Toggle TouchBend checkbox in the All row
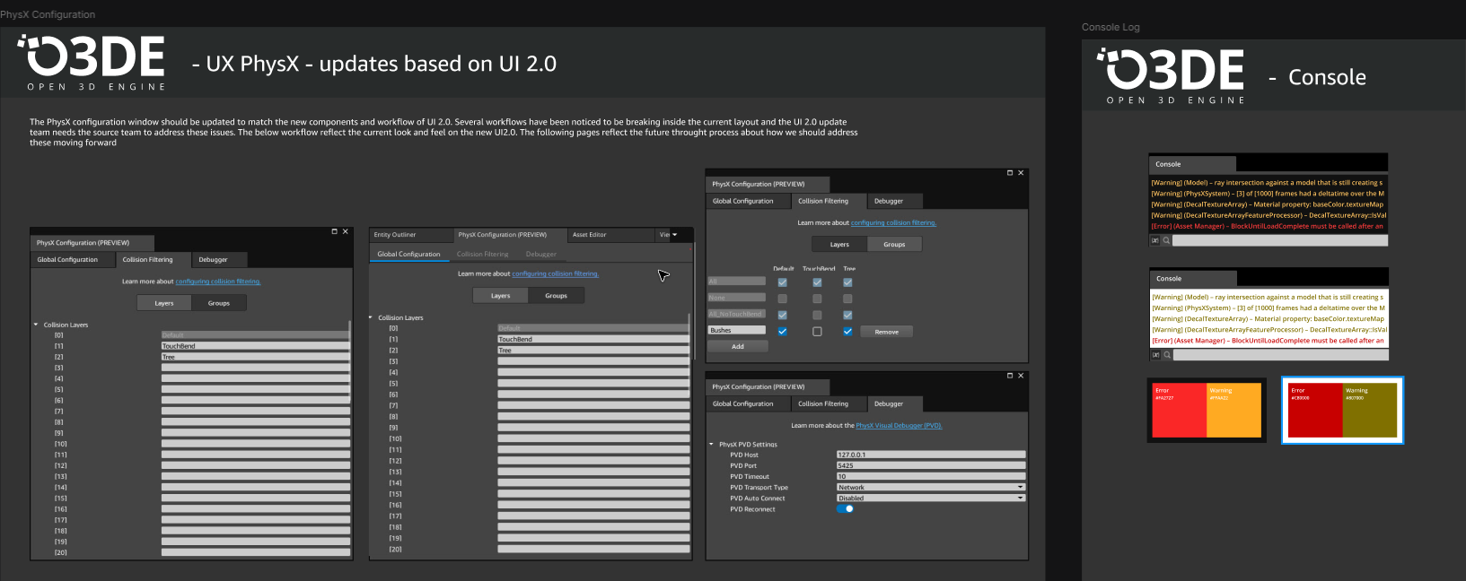Viewport: 1466px width, 581px height. [817, 282]
